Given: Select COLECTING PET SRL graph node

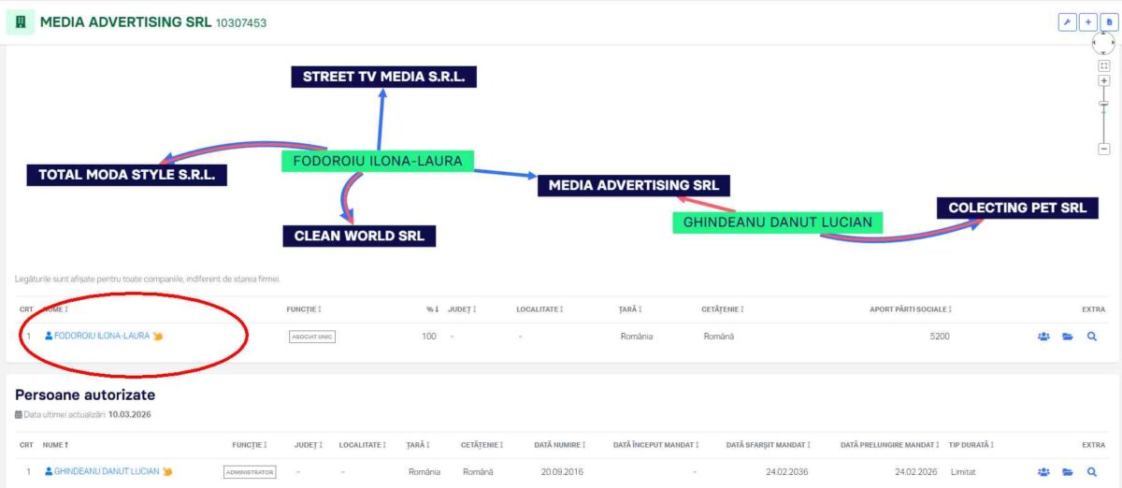Looking at the screenshot, I should coord(1017,208).
